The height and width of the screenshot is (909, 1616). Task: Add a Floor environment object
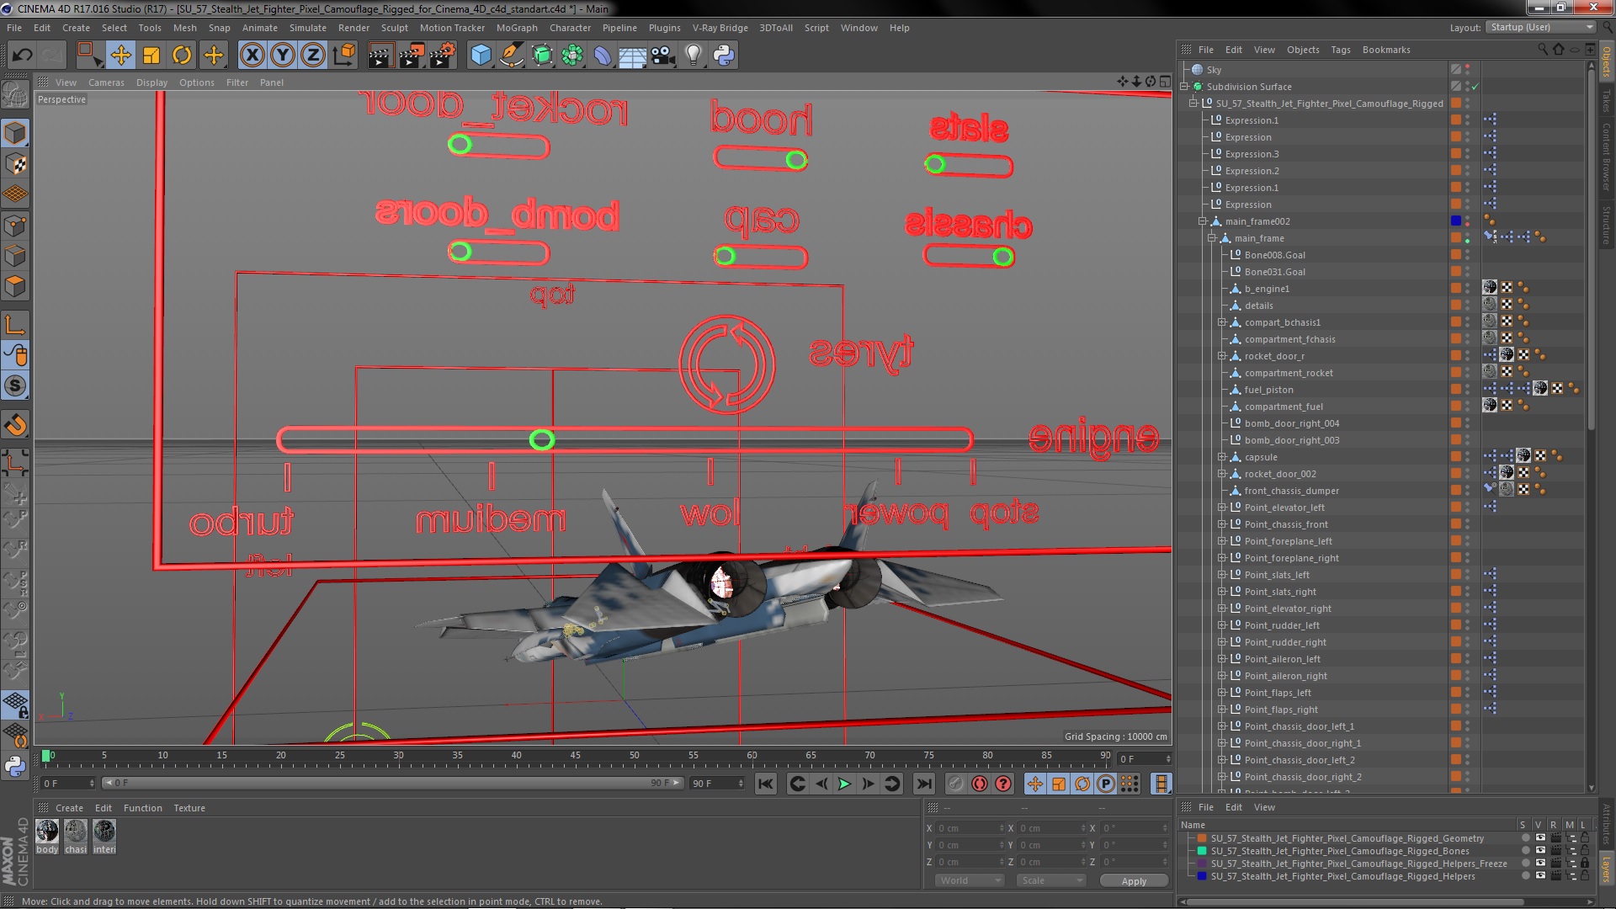coord(633,56)
